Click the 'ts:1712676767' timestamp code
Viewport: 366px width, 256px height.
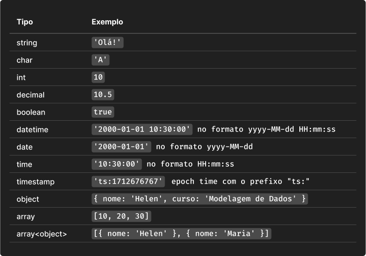click(128, 182)
